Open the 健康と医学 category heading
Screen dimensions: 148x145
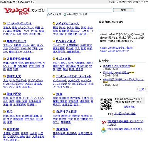point(14,94)
